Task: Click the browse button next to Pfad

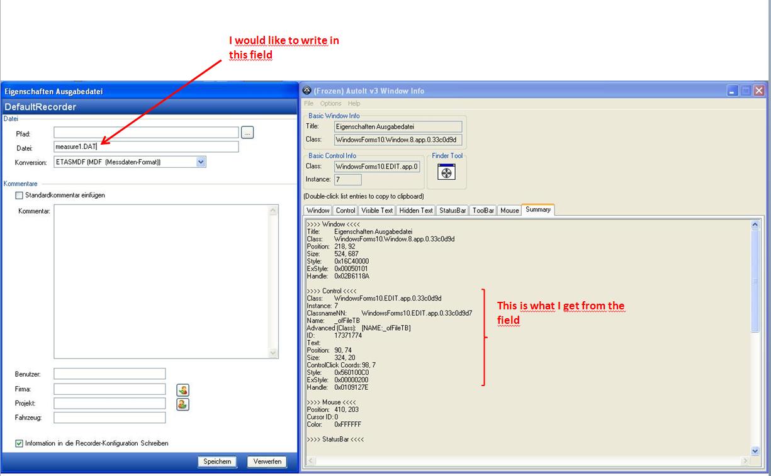Action: [247, 133]
